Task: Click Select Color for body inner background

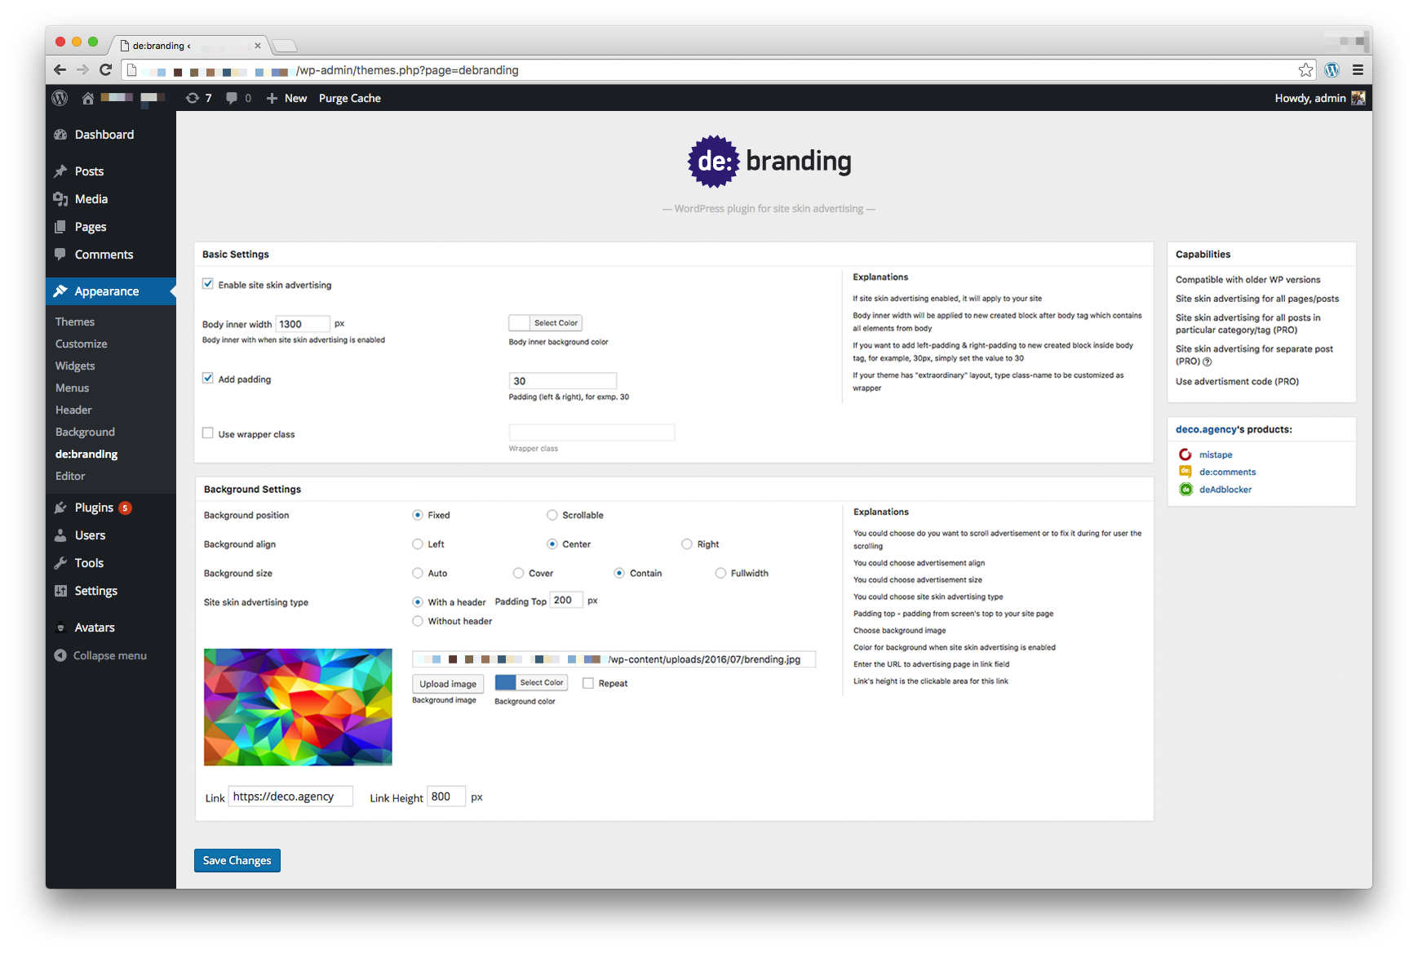Action: coord(556,323)
